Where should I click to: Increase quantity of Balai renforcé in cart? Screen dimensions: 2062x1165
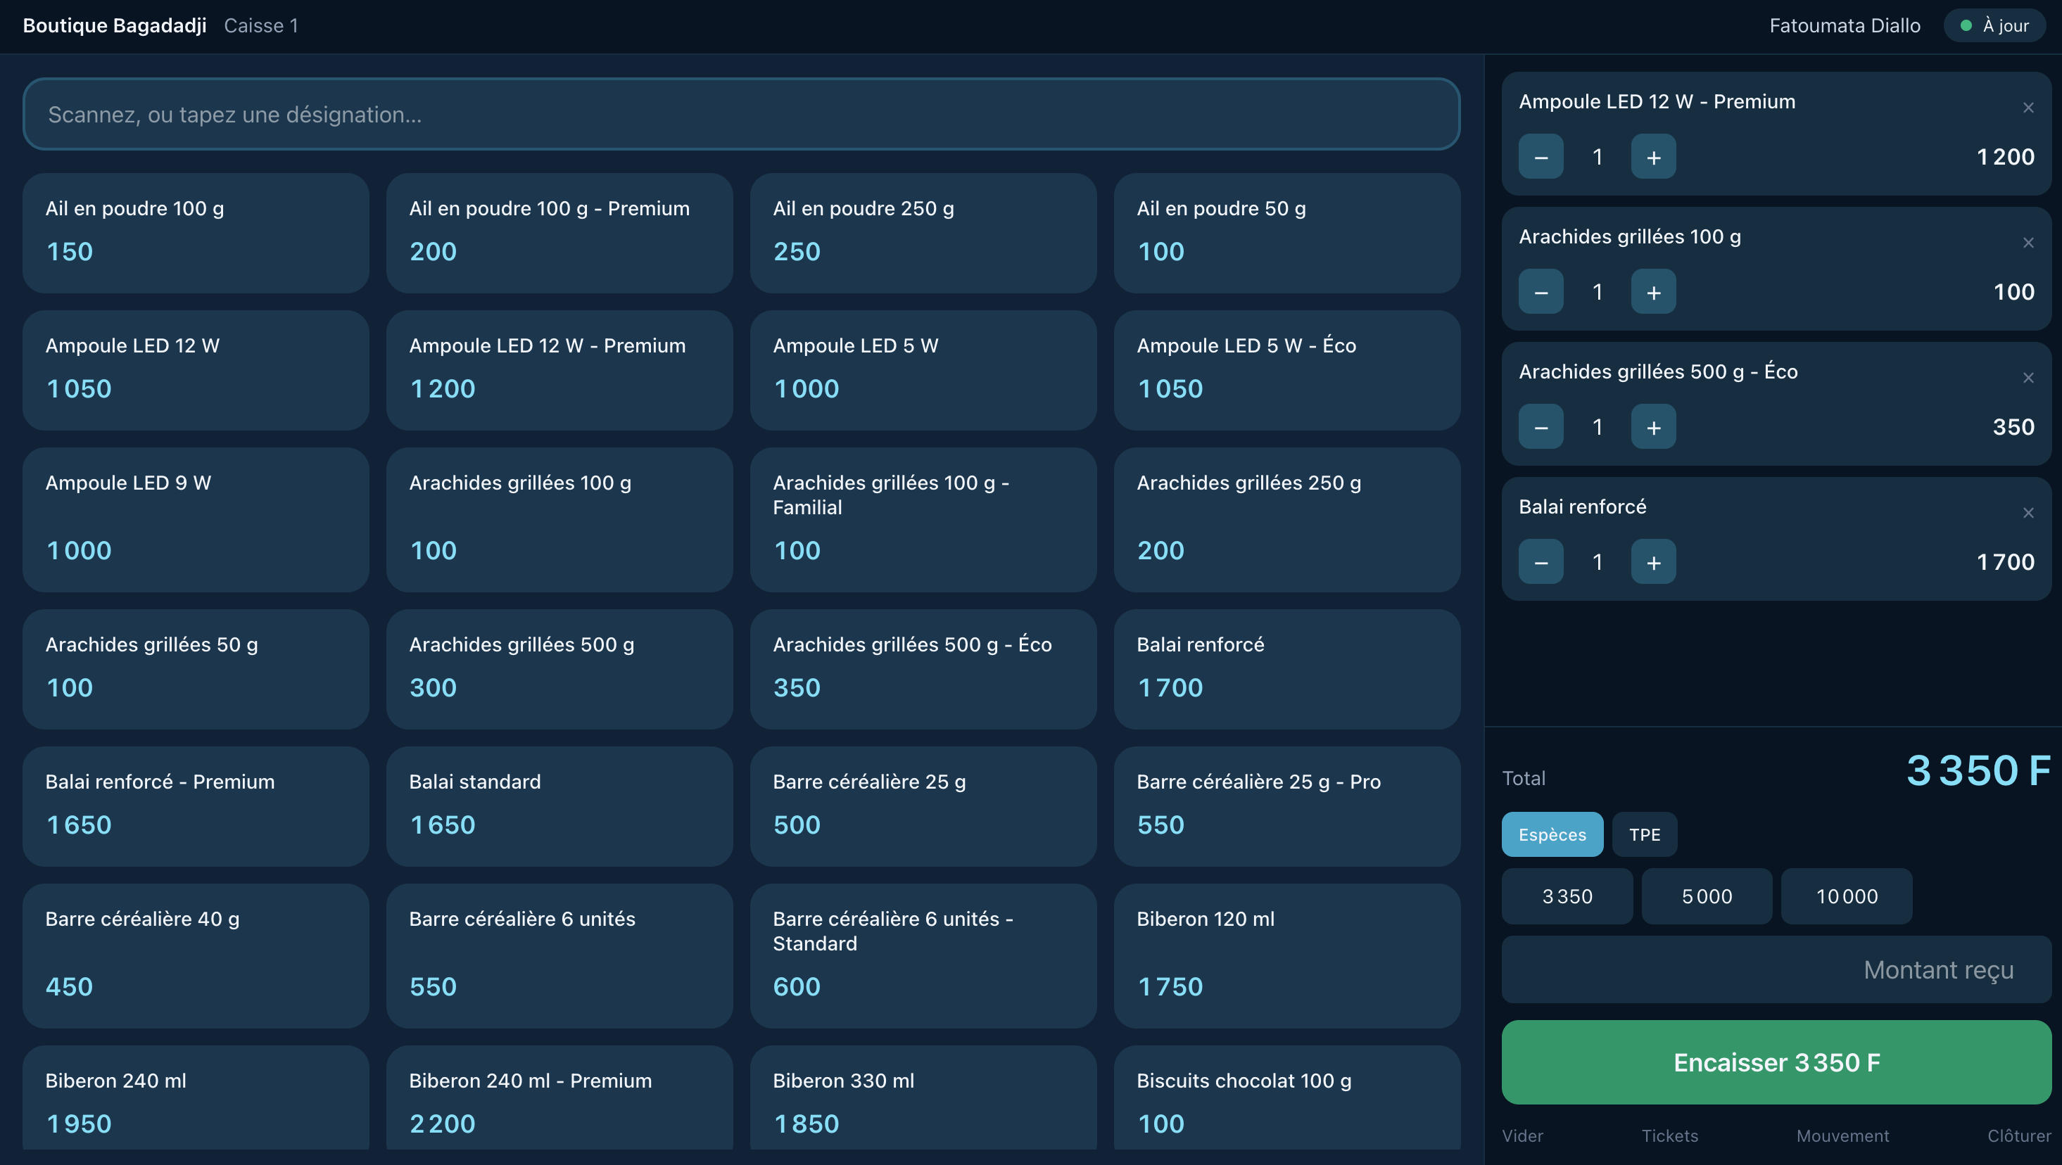point(1653,563)
